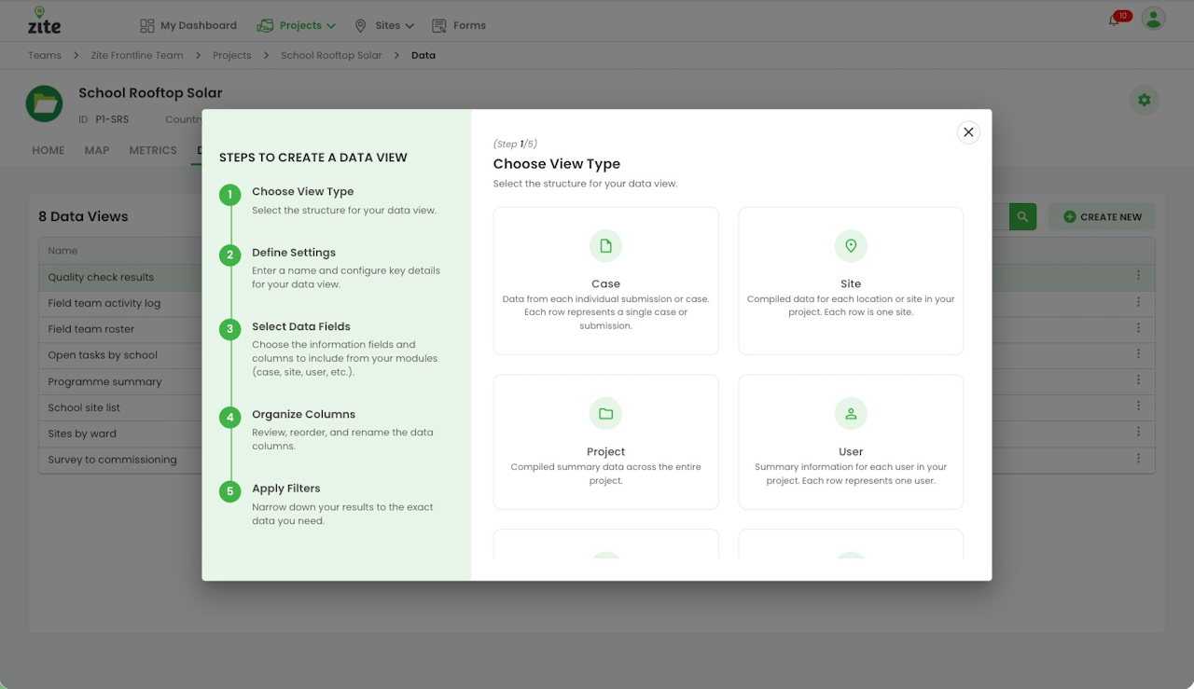Close the data view wizard dialog
The width and height of the screenshot is (1194, 689).
(968, 132)
